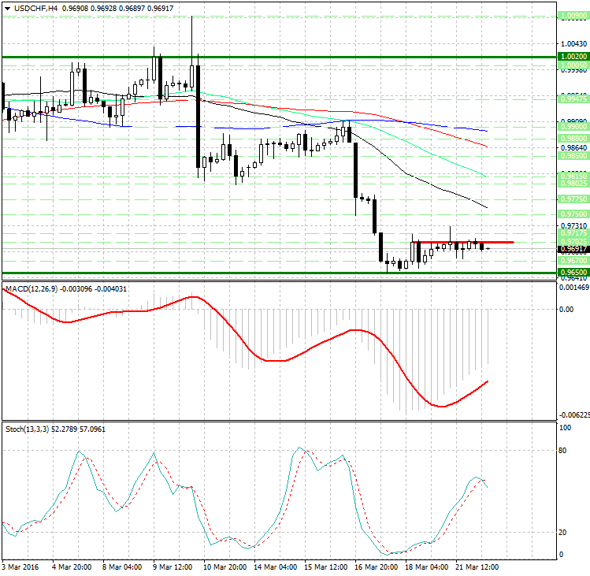This screenshot has width=590, height=576.
Task: Click the 1.00200 price level label
Action: [x=573, y=57]
